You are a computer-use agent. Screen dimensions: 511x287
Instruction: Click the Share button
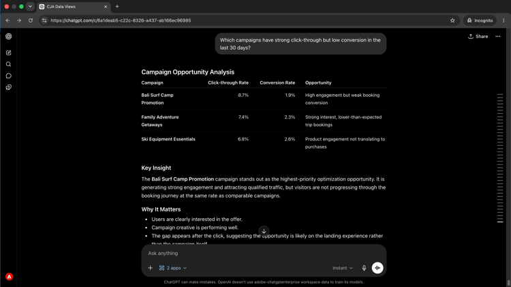tap(478, 37)
